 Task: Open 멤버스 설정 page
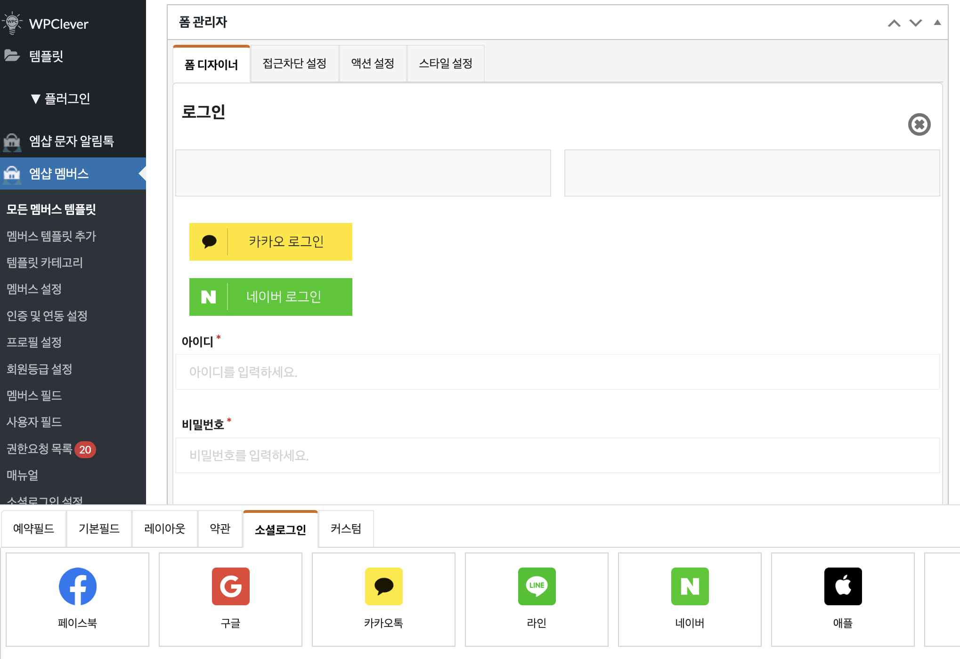pos(34,289)
